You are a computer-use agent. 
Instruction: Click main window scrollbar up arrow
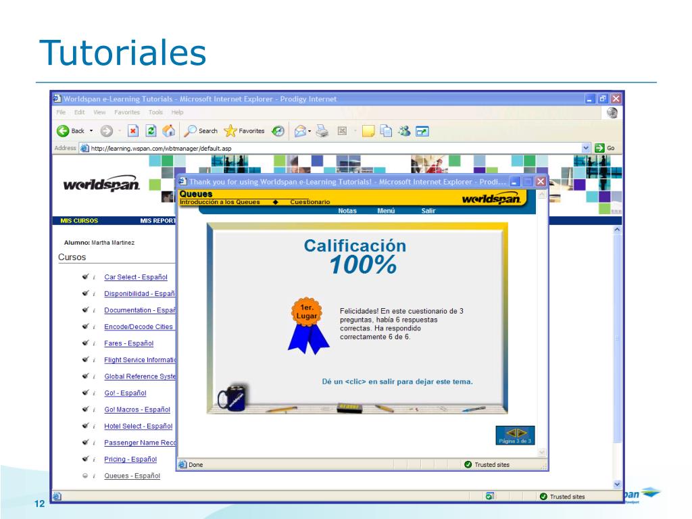617,230
